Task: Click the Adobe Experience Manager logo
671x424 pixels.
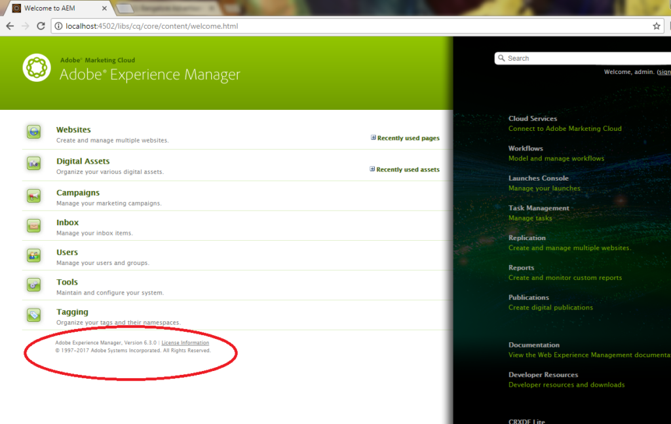Action: (x=37, y=67)
